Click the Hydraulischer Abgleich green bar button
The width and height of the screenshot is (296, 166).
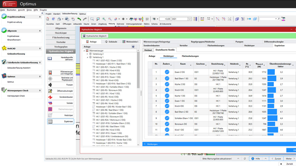click(x=95, y=36)
